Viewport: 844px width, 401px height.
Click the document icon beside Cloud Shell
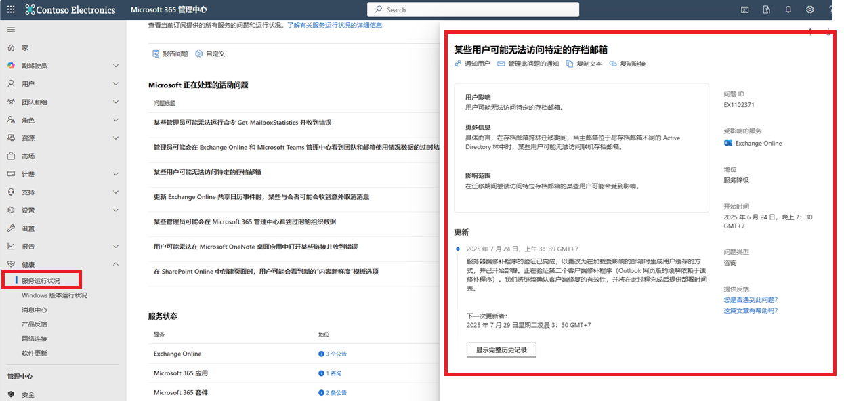pos(766,9)
